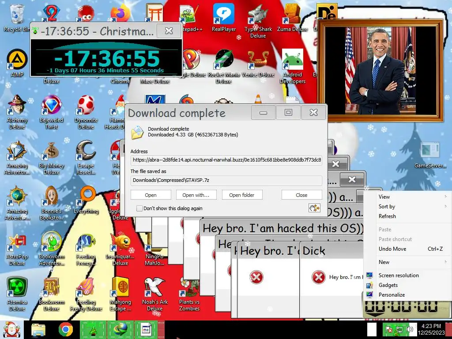Open the Alchemy Deluxe desktop shortcut
Viewport: 452px width, 339px height.
(x=17, y=112)
